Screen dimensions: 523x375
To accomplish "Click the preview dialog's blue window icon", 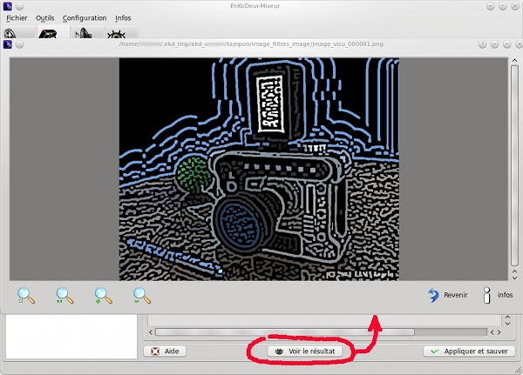I will (x=8, y=44).
